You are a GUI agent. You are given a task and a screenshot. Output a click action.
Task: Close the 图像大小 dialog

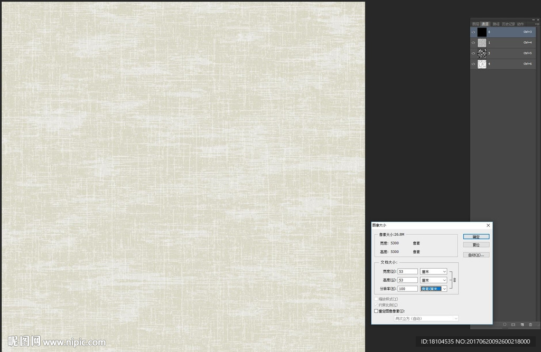488,225
